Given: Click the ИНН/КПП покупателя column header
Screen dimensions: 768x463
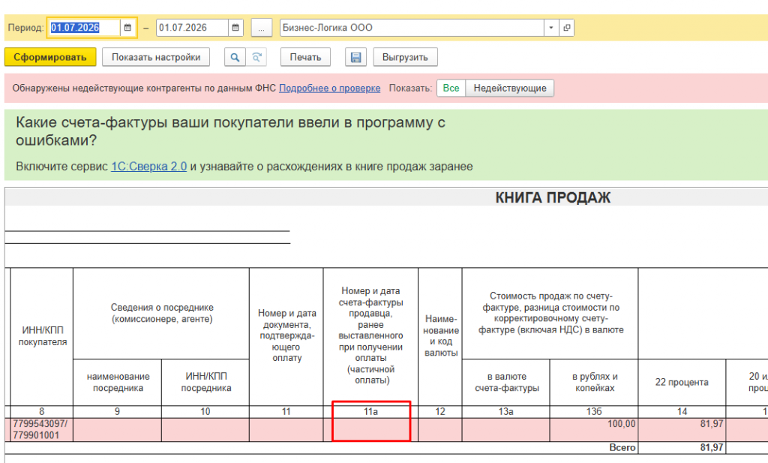Looking at the screenshot, I should point(43,336).
